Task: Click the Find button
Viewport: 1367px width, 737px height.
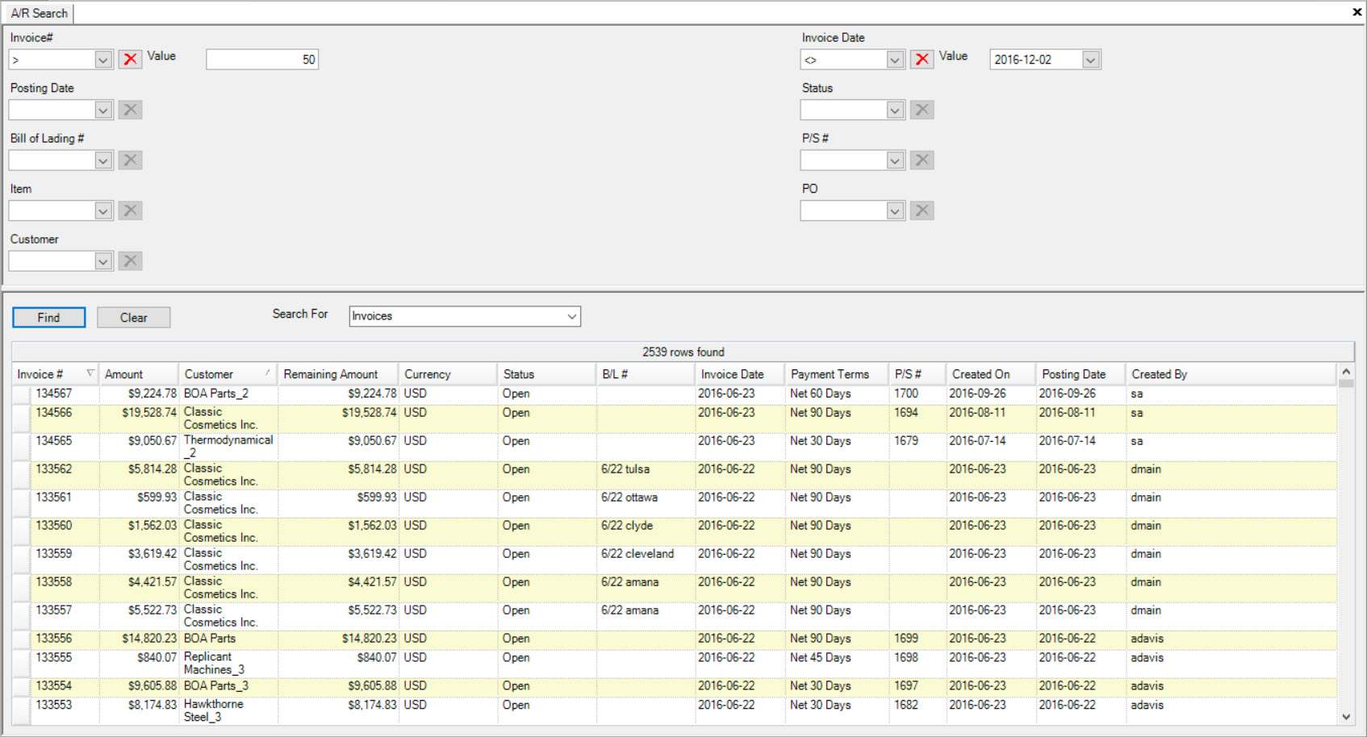Action: tap(48, 318)
